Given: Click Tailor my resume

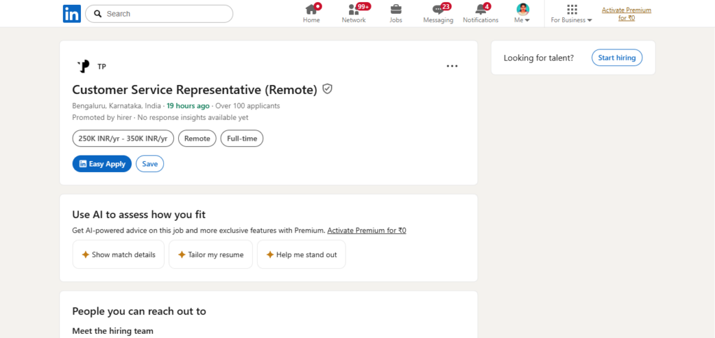Looking at the screenshot, I should [x=211, y=255].
